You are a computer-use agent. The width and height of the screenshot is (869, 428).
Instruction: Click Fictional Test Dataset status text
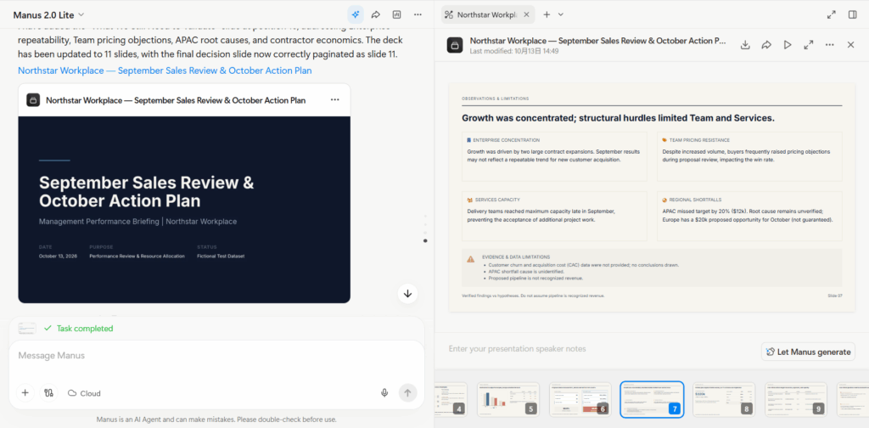coord(221,256)
